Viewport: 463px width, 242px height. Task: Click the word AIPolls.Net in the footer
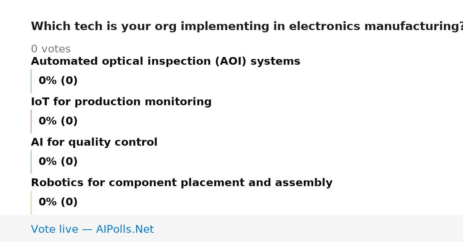click(125, 230)
